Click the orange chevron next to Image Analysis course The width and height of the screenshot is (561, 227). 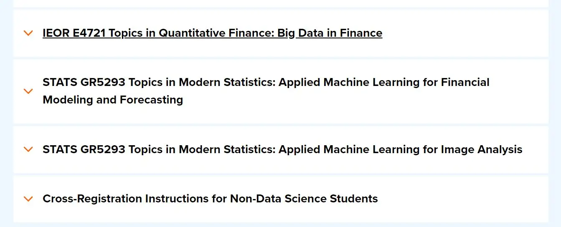coord(28,149)
